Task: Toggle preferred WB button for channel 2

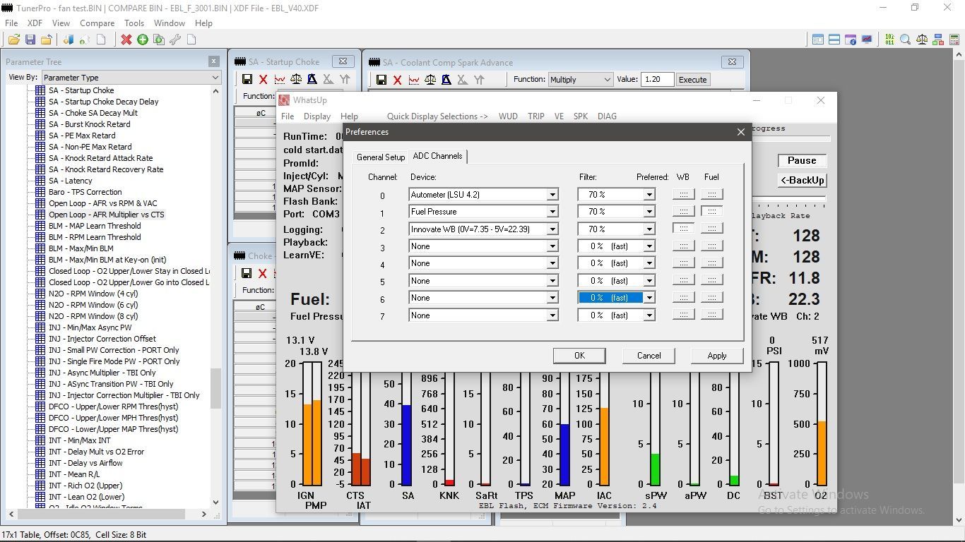Action: click(683, 229)
